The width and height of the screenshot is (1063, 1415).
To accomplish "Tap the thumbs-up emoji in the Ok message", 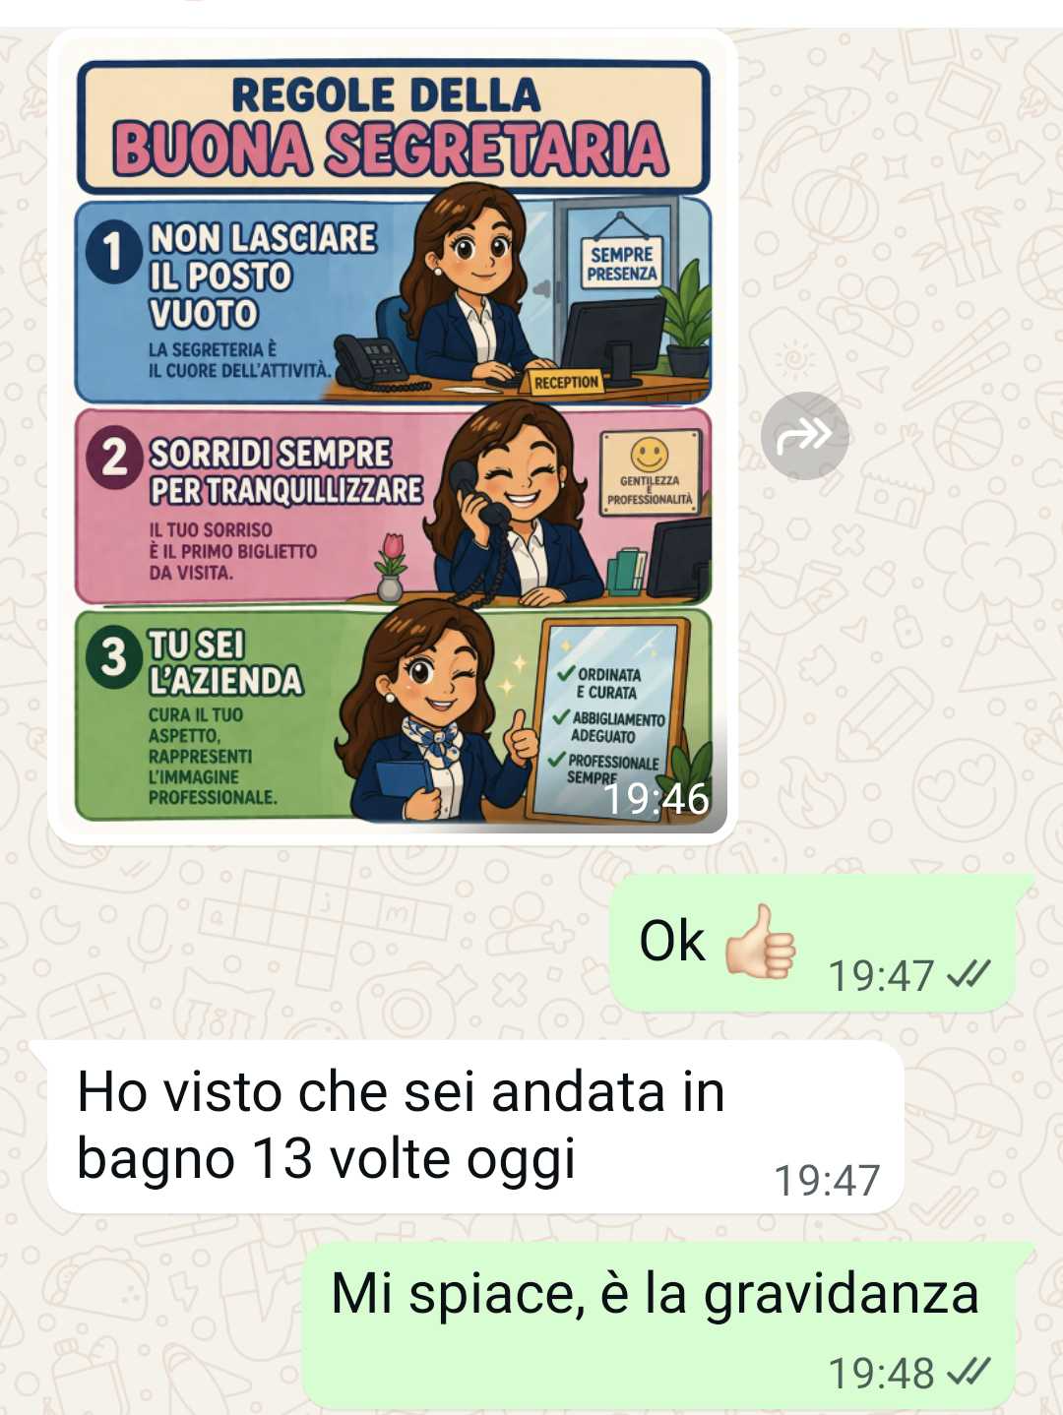I will pyautogui.click(x=760, y=942).
